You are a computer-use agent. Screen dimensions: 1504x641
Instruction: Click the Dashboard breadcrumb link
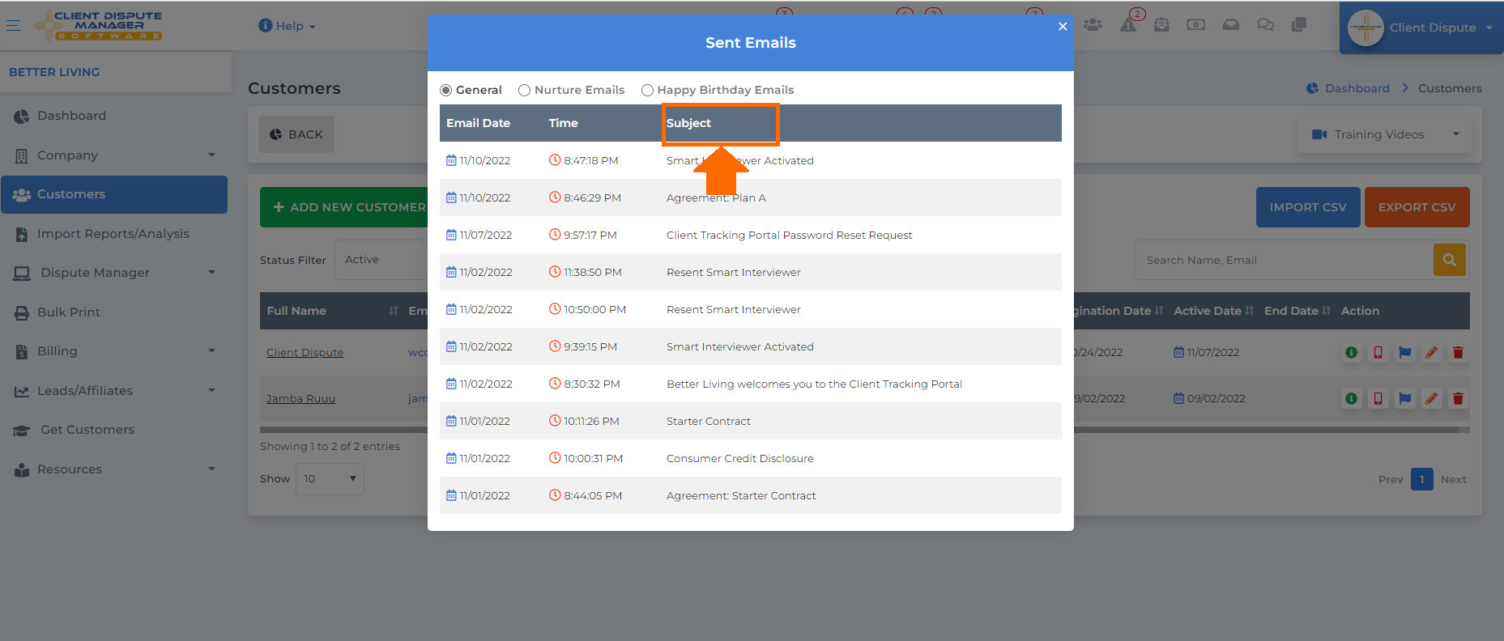1348,88
